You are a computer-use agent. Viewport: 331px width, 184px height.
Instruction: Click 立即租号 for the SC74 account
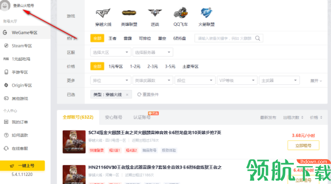[303, 145]
